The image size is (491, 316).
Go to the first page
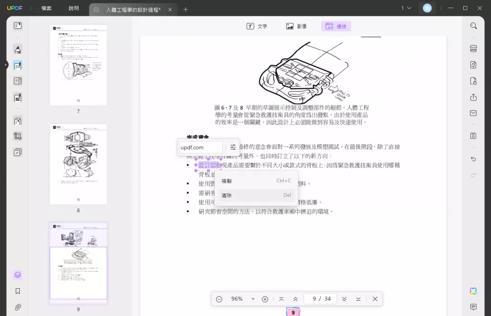click(281, 299)
